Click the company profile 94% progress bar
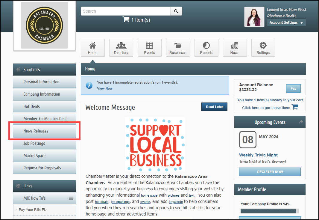 tap(270, 211)
